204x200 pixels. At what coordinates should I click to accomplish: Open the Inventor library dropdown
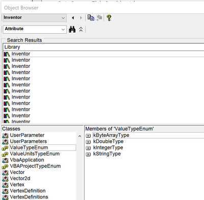point(35,18)
